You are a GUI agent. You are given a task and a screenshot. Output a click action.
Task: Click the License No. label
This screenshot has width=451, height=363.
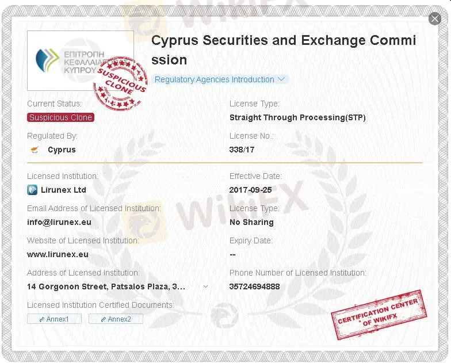(251, 136)
